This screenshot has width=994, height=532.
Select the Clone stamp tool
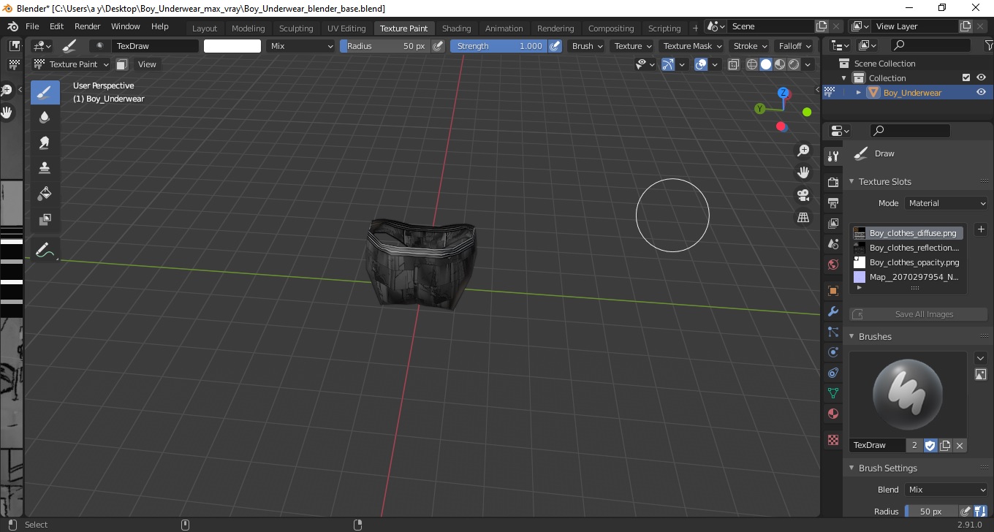[45, 168]
